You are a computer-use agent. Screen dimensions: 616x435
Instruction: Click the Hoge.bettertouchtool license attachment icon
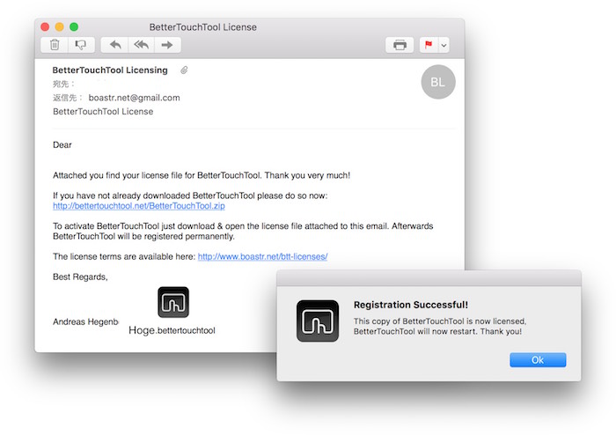[173, 302]
